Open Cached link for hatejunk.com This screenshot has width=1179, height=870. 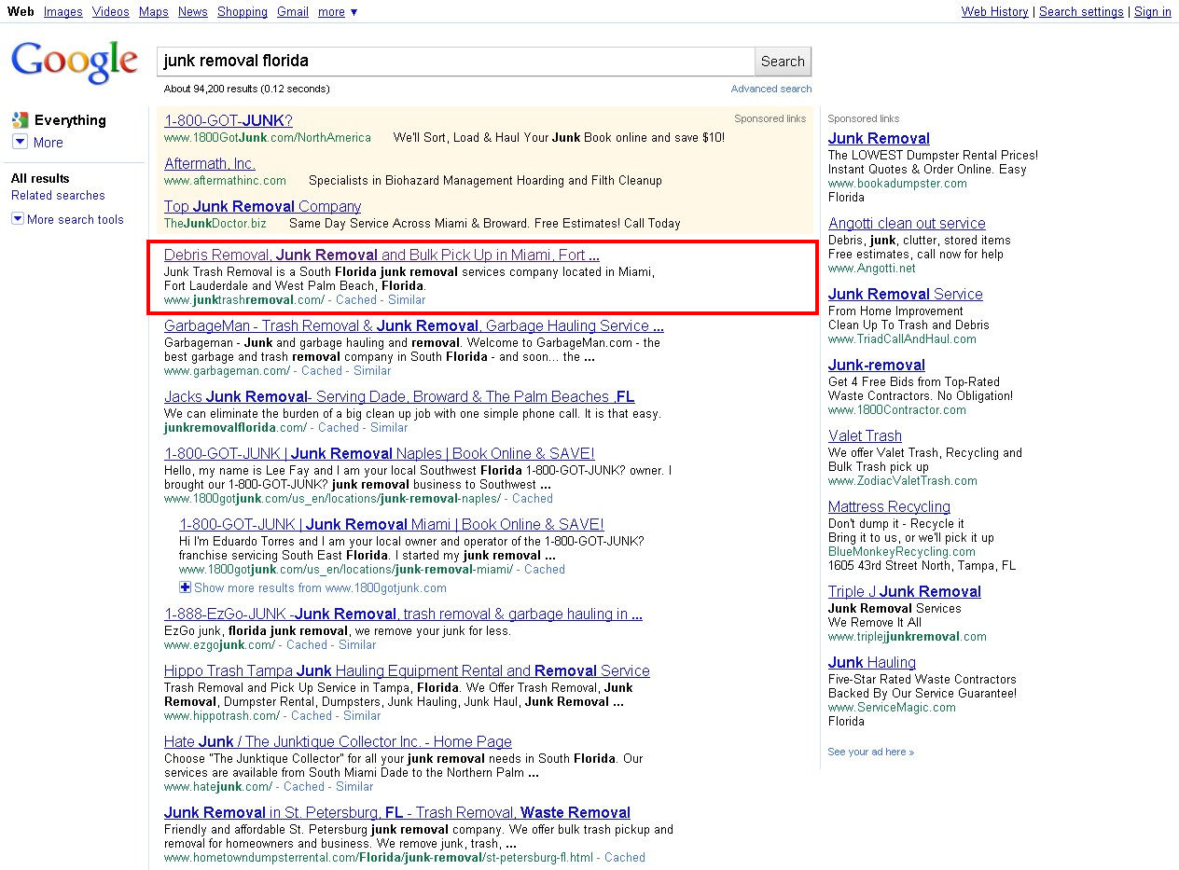click(x=304, y=787)
